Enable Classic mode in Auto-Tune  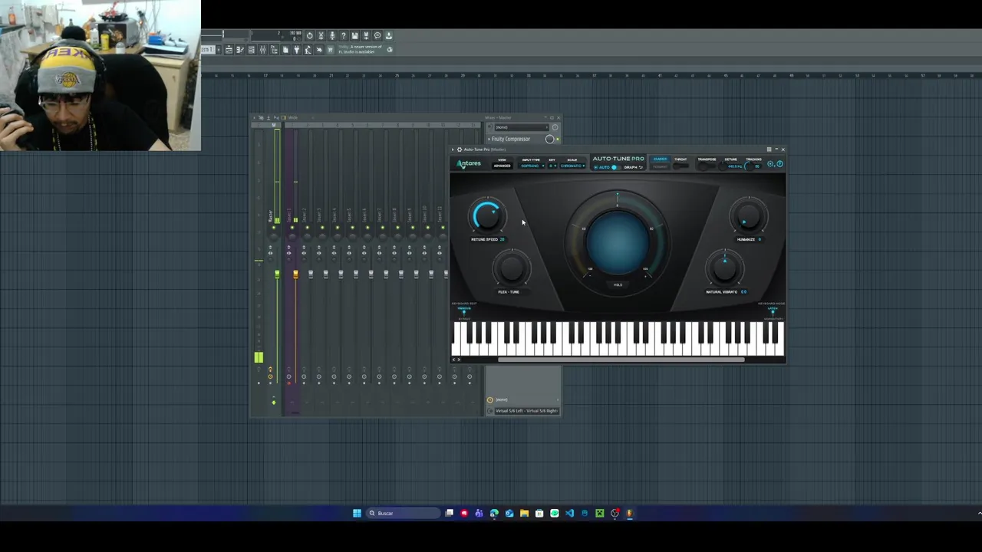click(660, 159)
